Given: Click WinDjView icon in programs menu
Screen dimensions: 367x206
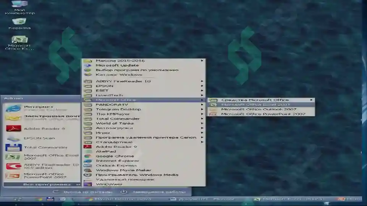Looking at the screenshot, I should [x=87, y=184].
